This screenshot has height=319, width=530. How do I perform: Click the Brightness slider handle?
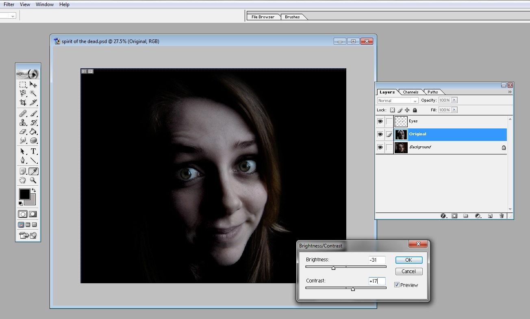point(333,268)
